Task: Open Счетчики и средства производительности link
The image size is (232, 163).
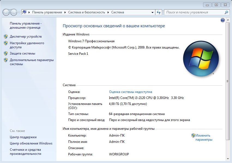Action: [25, 152]
